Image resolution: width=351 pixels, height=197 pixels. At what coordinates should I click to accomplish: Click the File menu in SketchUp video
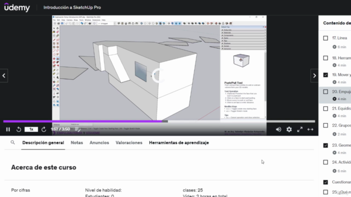54,20
